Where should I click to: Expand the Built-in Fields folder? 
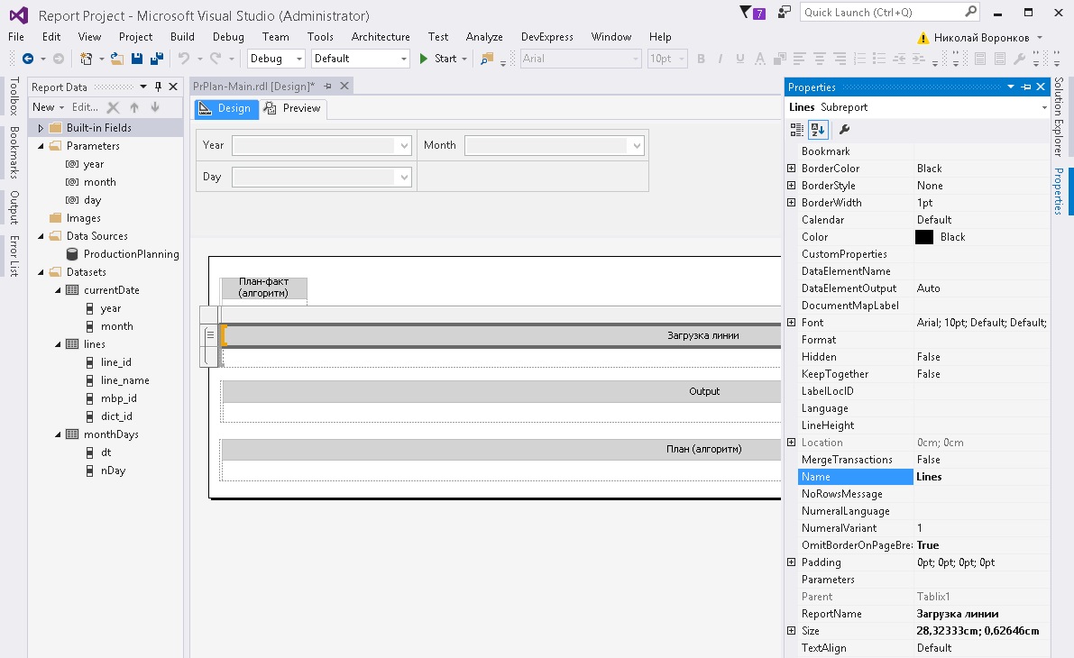coord(41,128)
